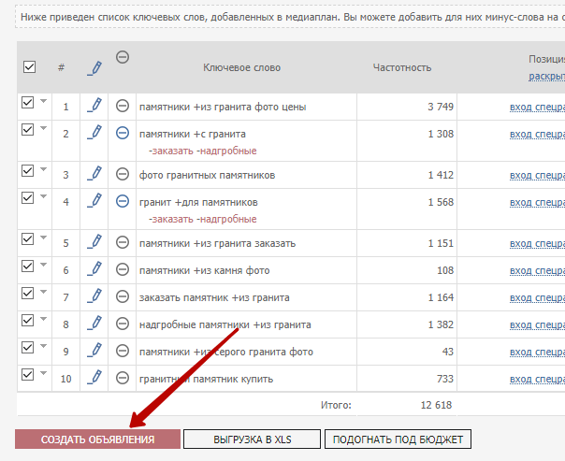565x461 pixels.
Task: Click the 'Выгрузка в XLS' button
Action: (252, 439)
